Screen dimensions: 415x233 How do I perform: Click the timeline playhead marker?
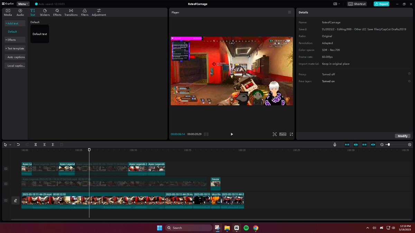click(89, 150)
